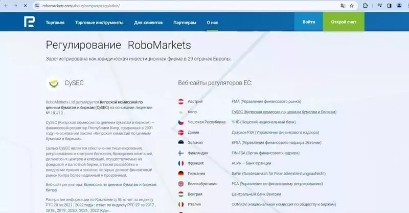Click the browser forward arrow
The image size is (409, 213).
tap(16, 6)
